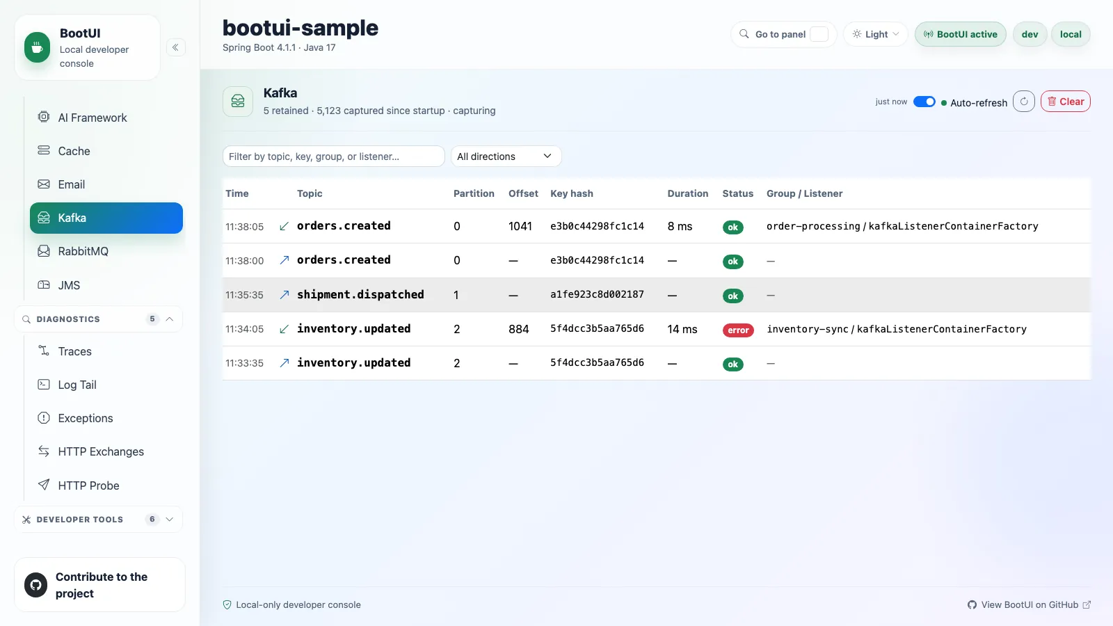Screen dimensions: 1113x626
Task: Open the Email panel
Action: 106,184
